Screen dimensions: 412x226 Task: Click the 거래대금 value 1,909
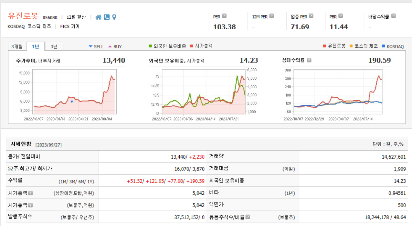point(401,169)
